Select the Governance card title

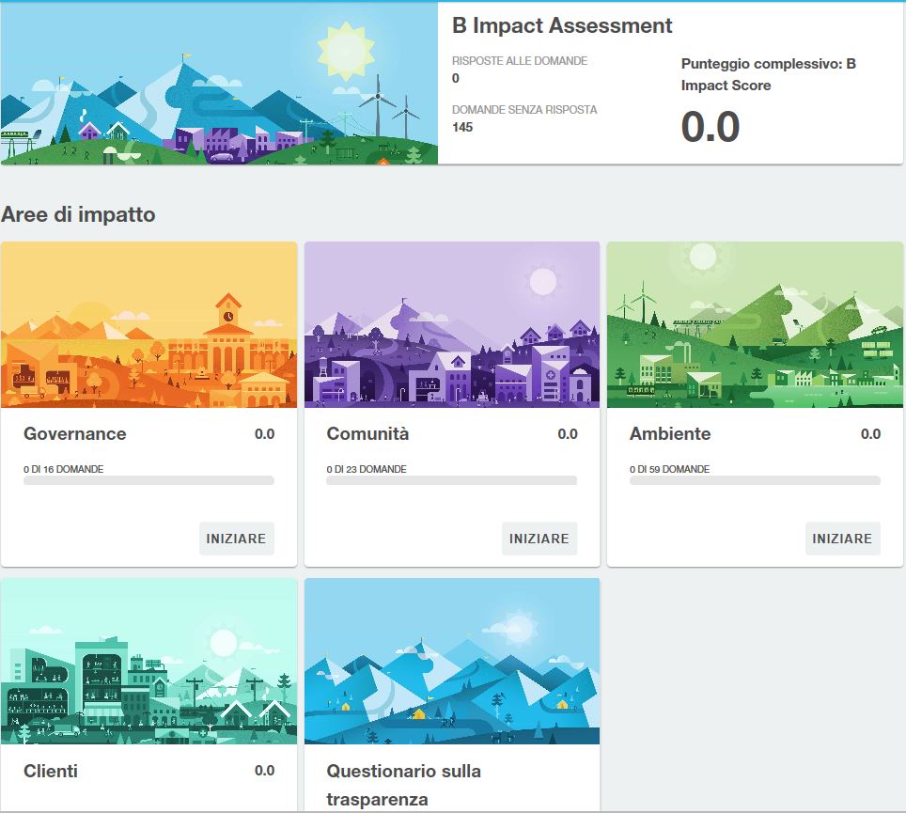click(x=75, y=434)
